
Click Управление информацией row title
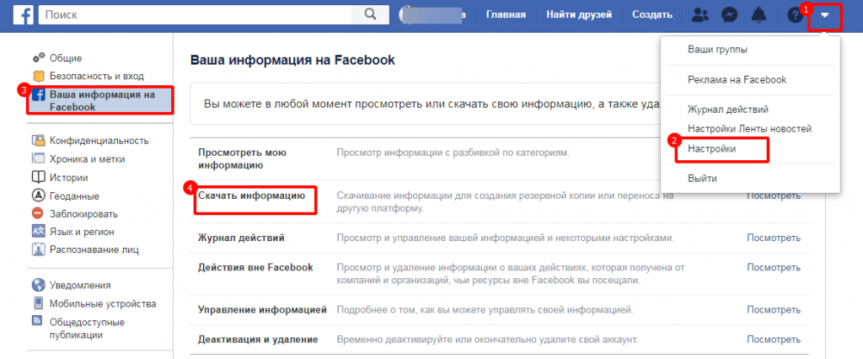(x=262, y=310)
